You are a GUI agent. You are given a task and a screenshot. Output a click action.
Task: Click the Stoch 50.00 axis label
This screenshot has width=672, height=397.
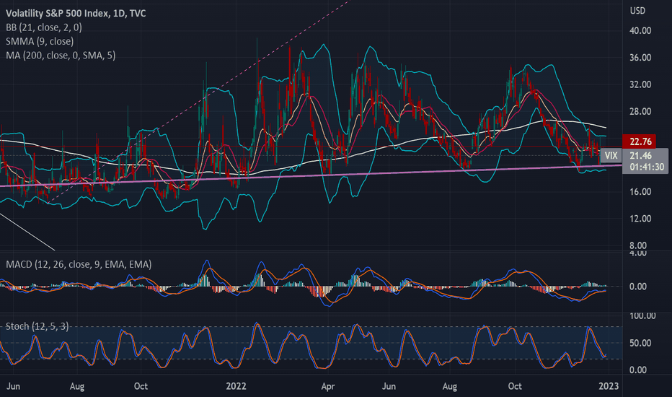[640, 344]
